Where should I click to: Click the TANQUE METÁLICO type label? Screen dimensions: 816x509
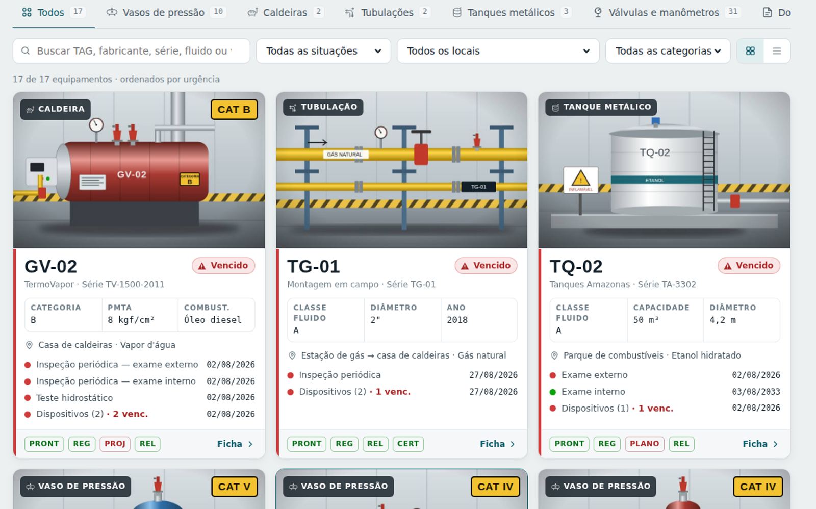[x=601, y=107]
